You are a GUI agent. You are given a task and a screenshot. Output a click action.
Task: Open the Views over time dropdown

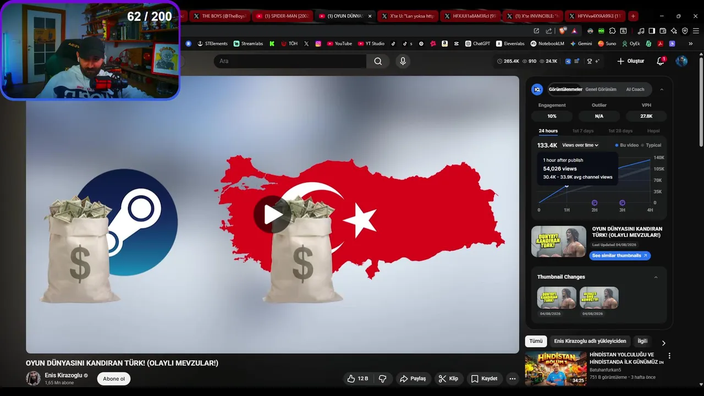(x=580, y=145)
